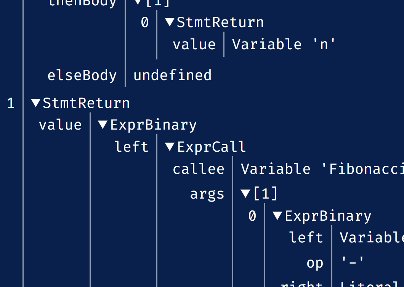Collapse the StmtReturn node under thenBody
The height and width of the screenshot is (287, 404).
(x=170, y=22)
